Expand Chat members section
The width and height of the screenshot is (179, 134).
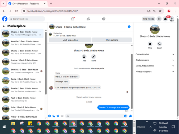click(155, 60)
